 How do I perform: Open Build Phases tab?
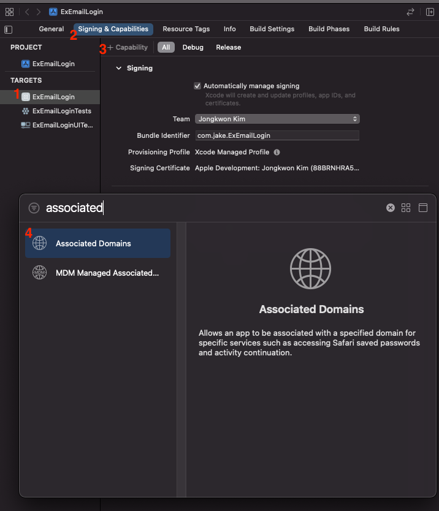pyautogui.click(x=329, y=29)
